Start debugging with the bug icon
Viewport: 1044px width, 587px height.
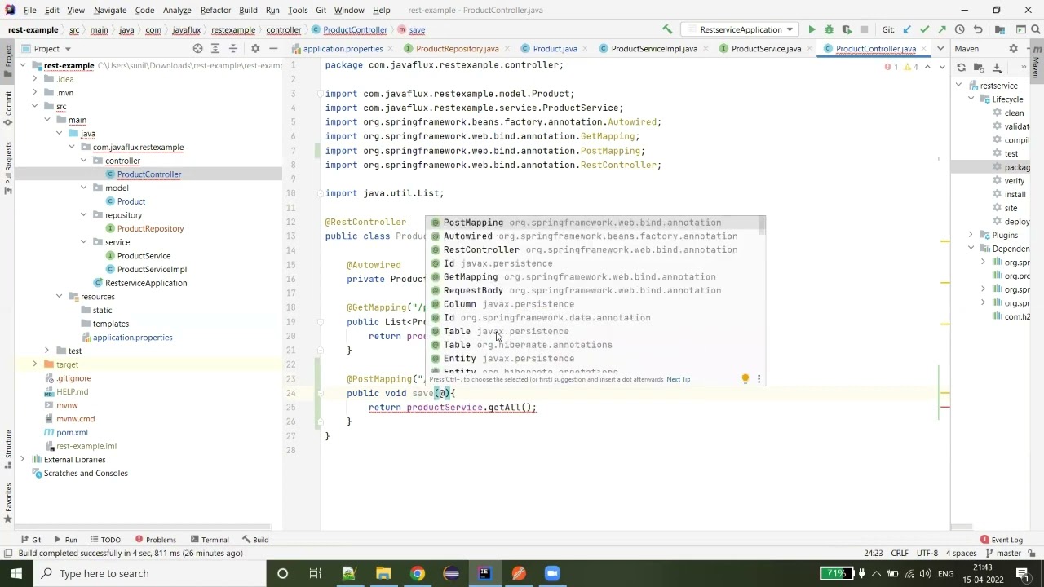click(829, 30)
